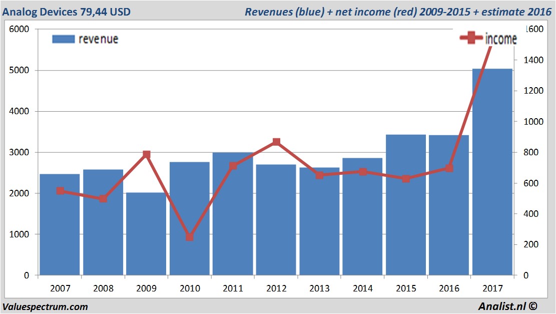Pick the 2010 revenue bar
Screen dimensions: 556x314
click(190, 218)
